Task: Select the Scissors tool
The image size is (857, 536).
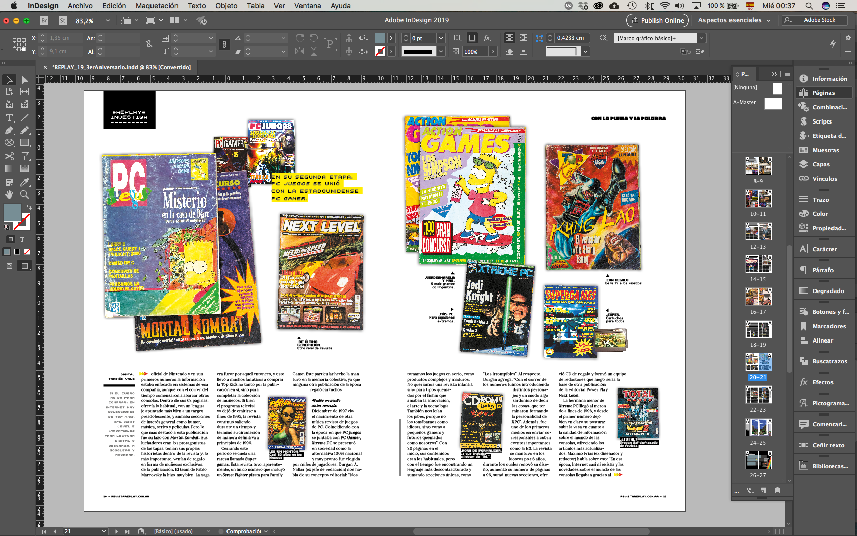Action: [x=9, y=156]
